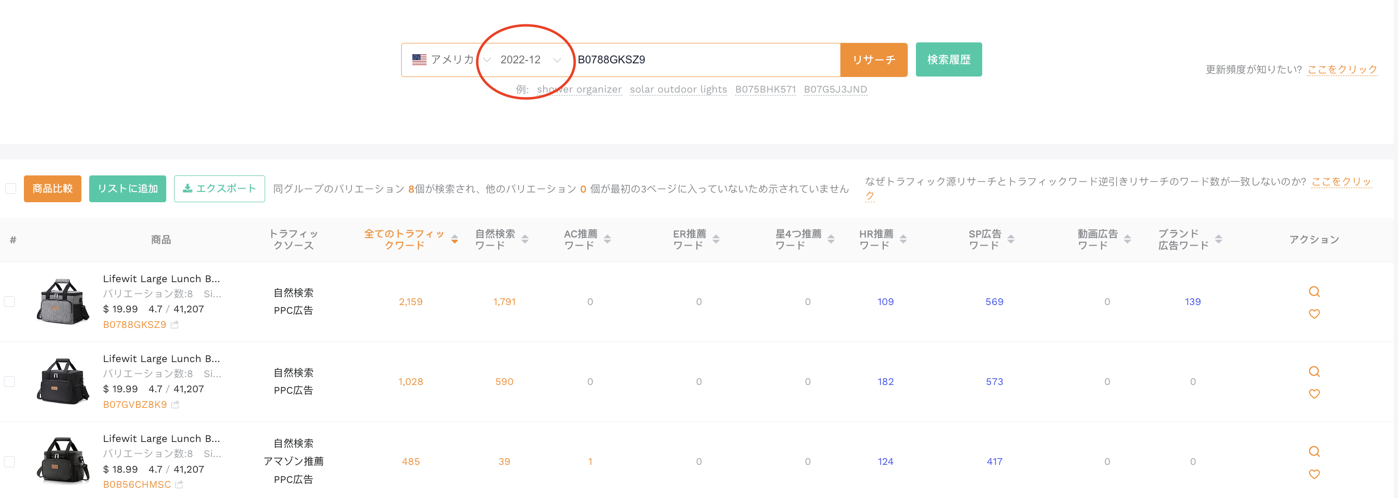The image size is (1398, 498).
Task: Open external link icon next to B0788GKSZ9
Action: 175,325
